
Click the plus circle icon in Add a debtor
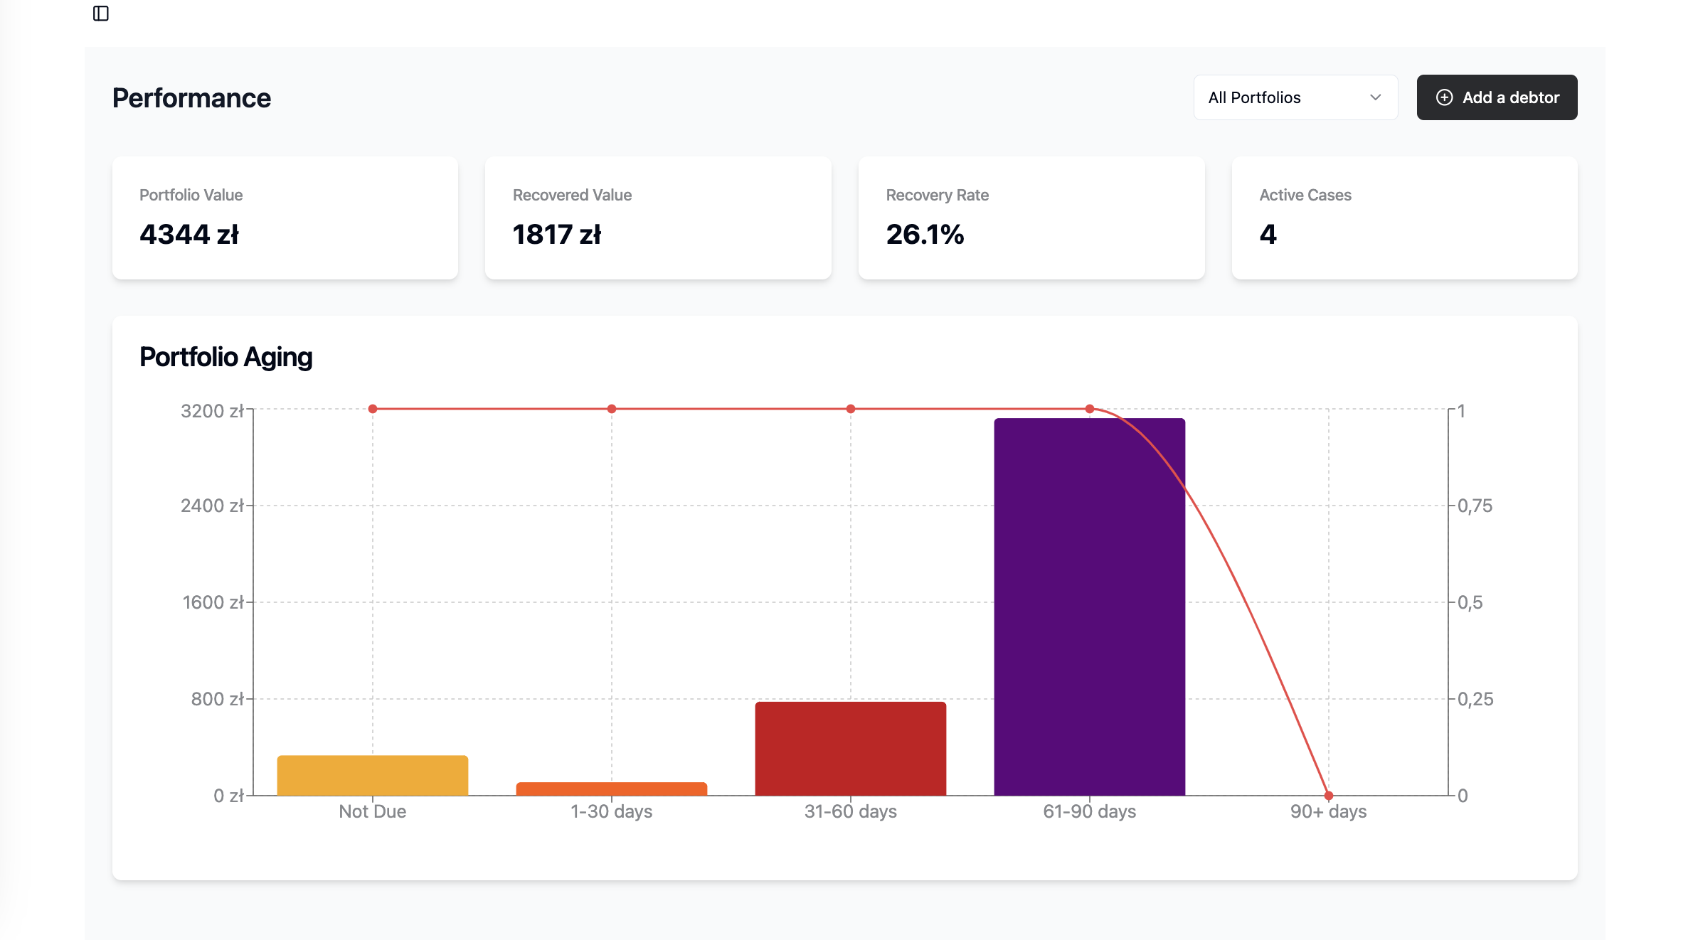click(1444, 97)
